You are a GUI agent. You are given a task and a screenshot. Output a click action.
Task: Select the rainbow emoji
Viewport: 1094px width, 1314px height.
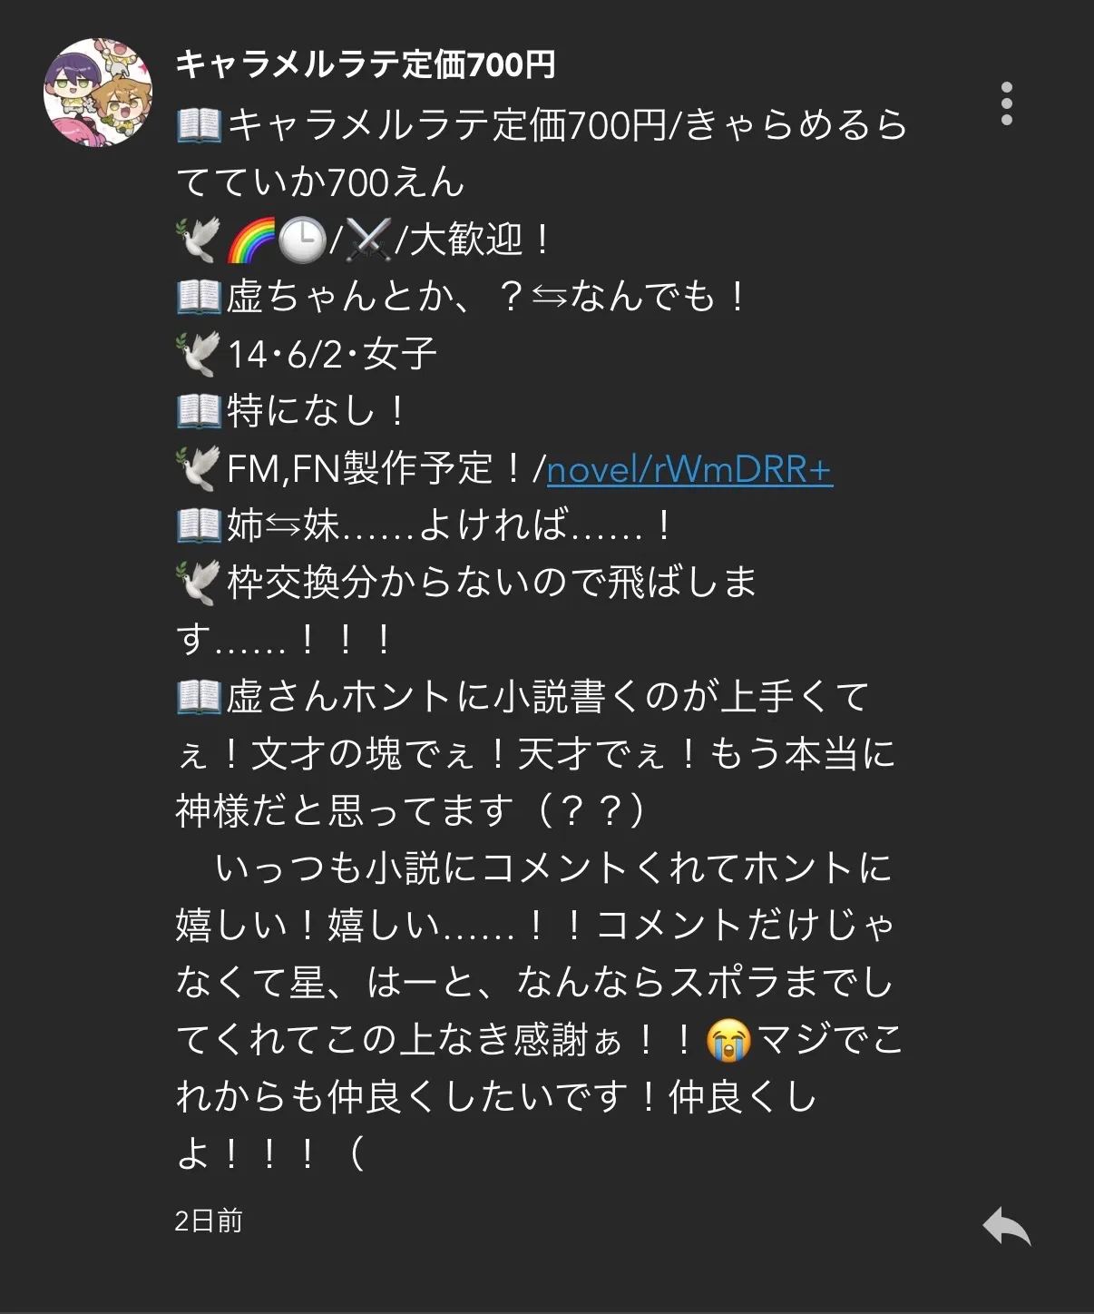249,240
